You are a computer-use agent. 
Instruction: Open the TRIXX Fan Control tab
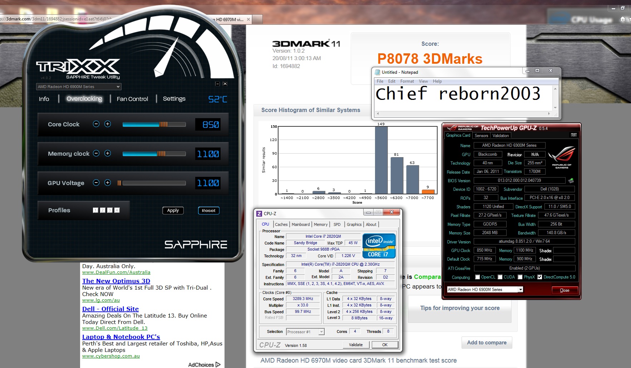(x=132, y=99)
